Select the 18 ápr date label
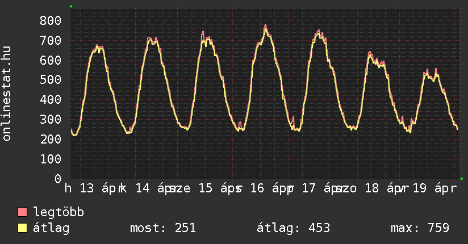This screenshot has height=244, width=468. point(381,188)
